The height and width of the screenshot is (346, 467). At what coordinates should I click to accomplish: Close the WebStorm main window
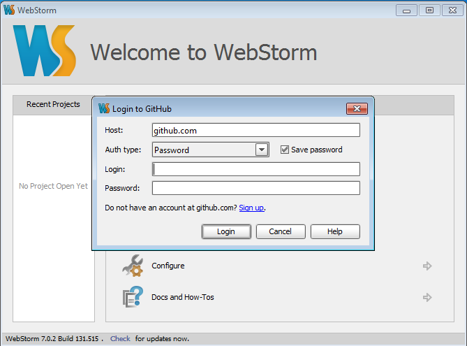[x=452, y=10]
